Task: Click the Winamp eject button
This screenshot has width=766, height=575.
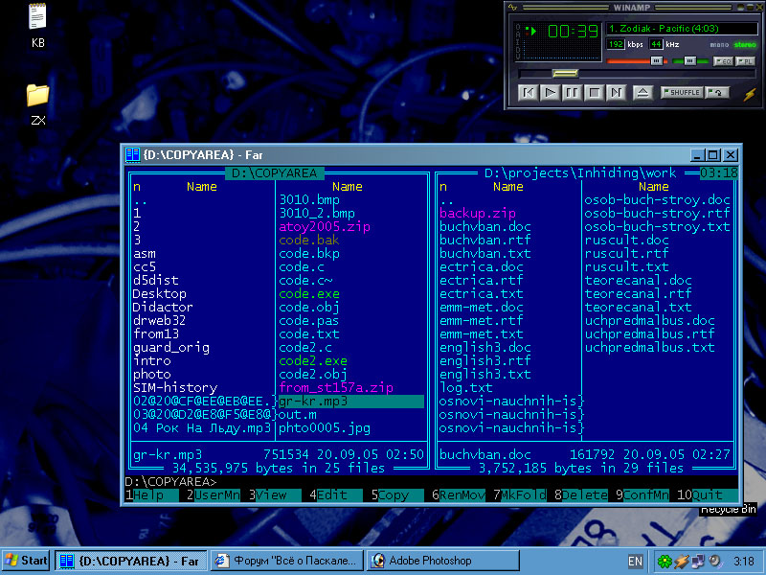Action: pos(642,93)
